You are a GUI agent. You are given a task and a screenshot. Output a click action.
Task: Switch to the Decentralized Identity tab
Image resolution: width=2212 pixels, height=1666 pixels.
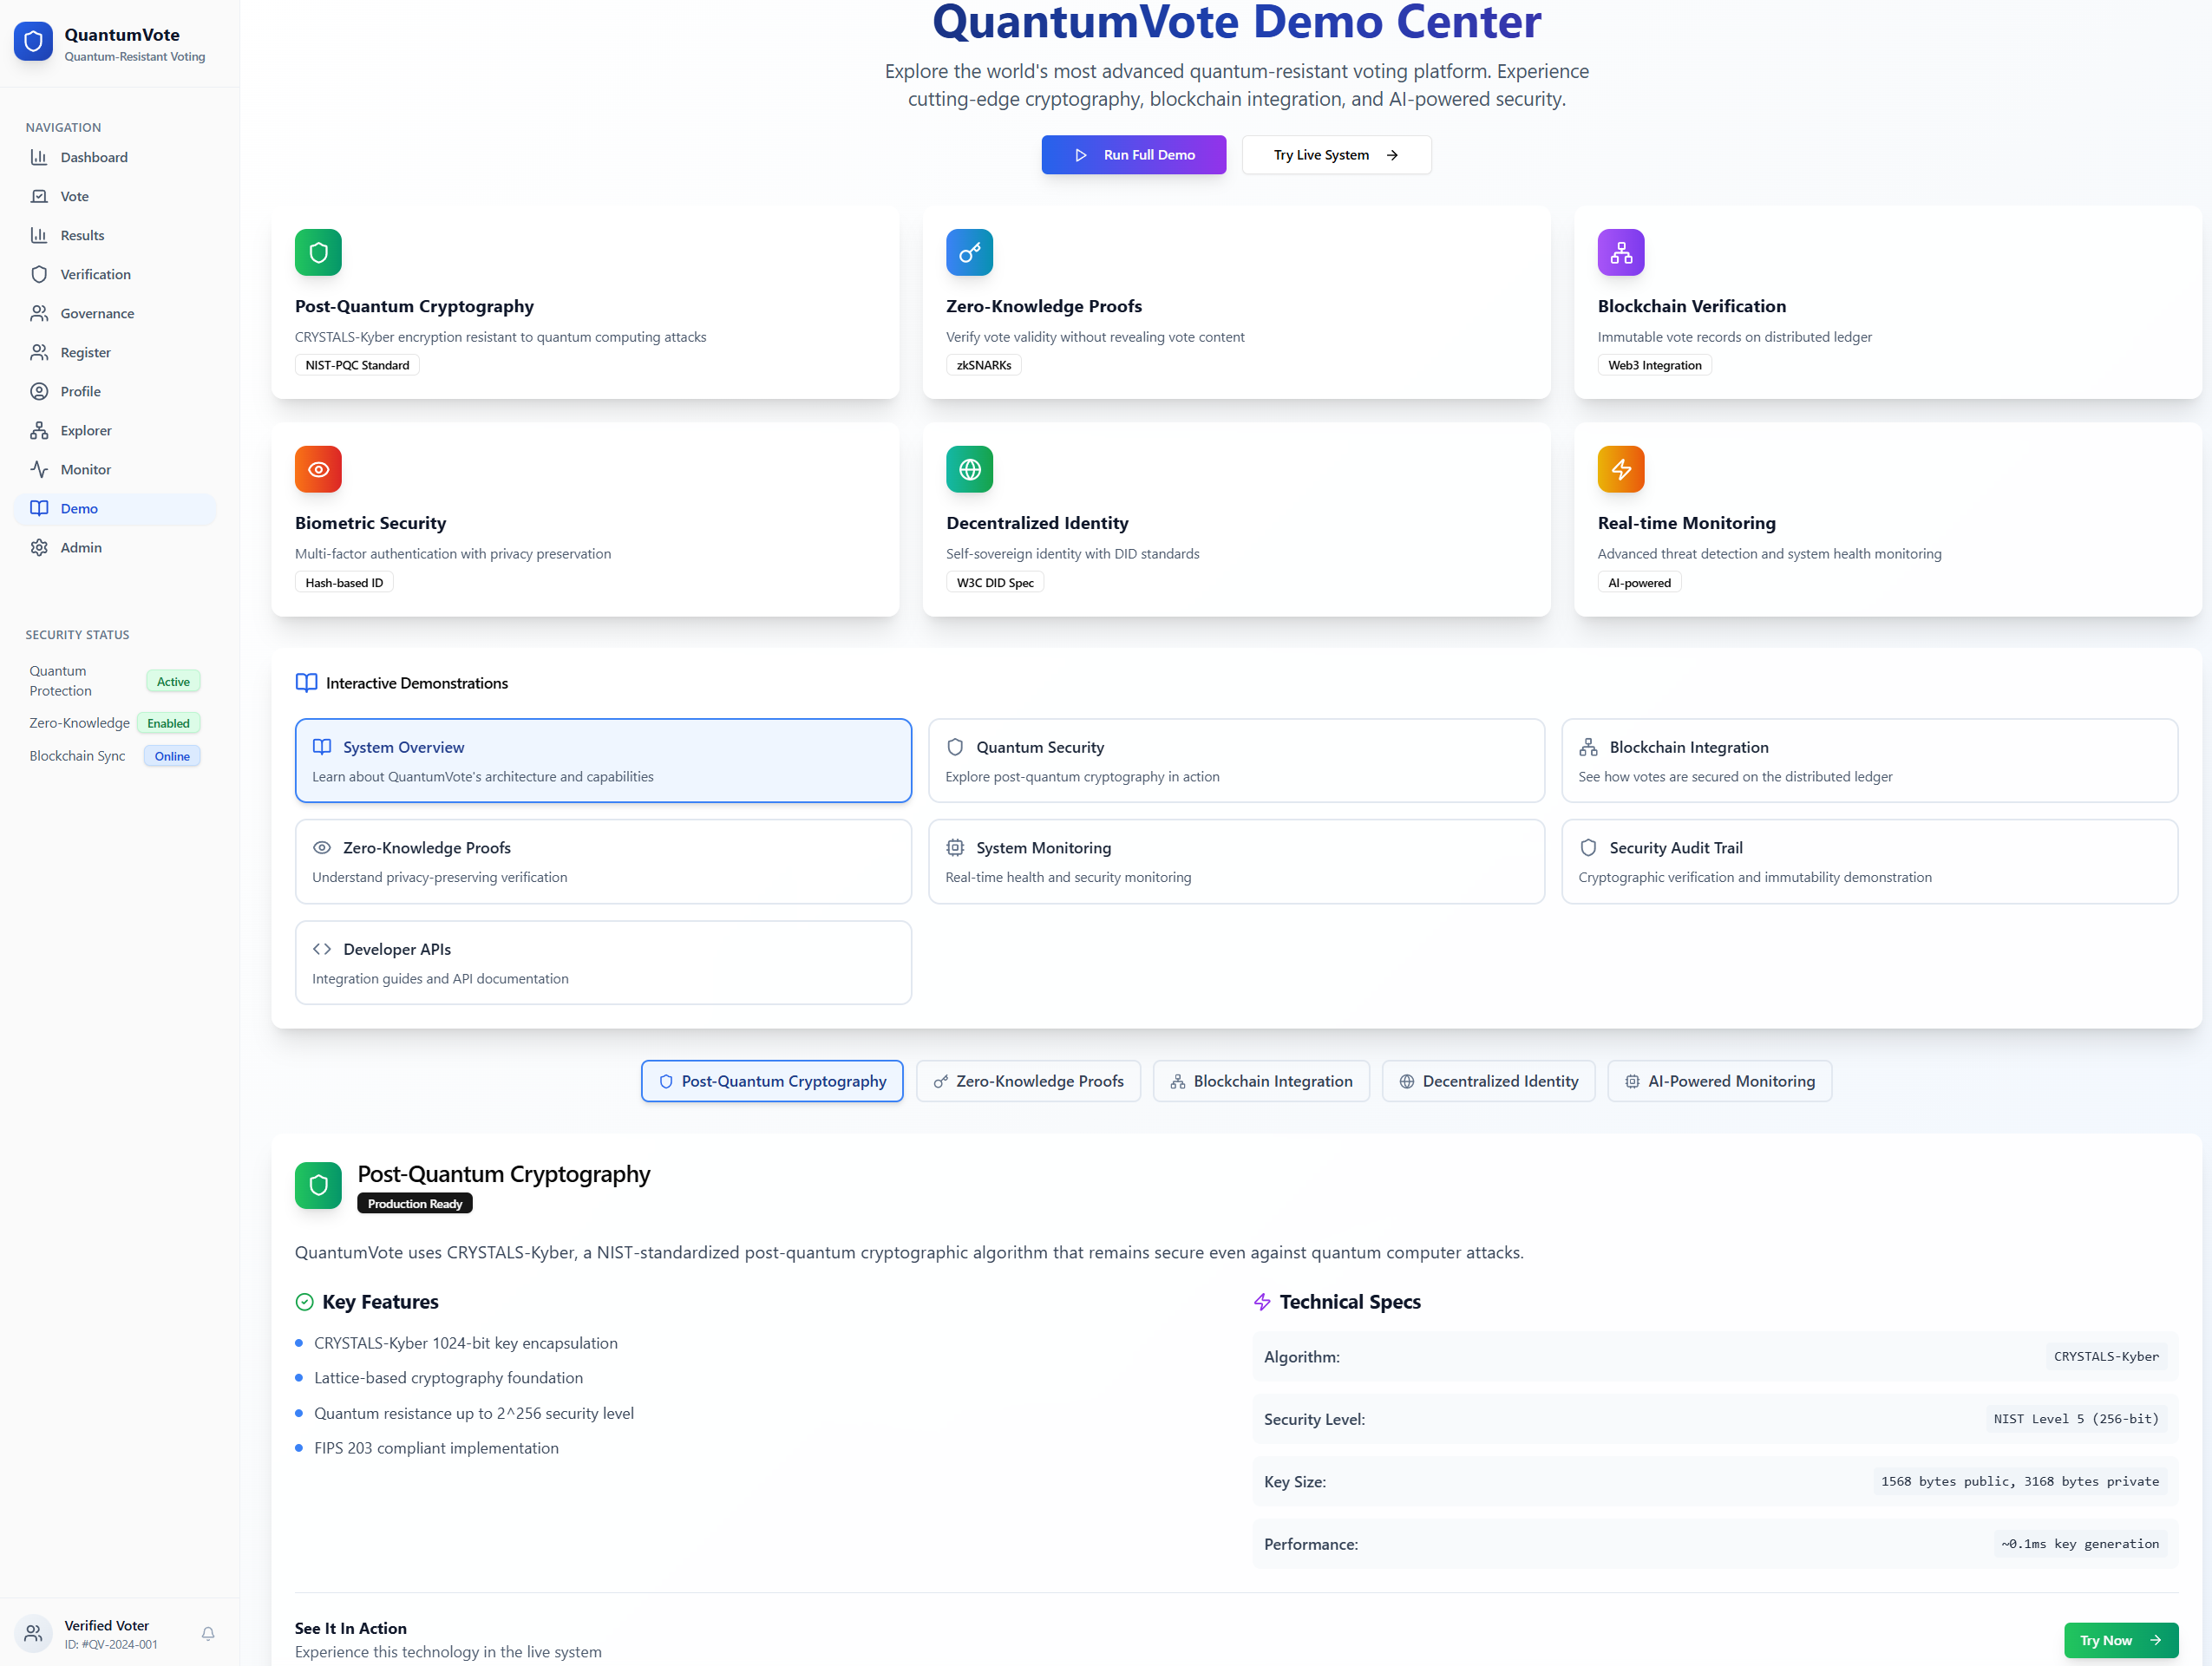tap(1488, 1081)
